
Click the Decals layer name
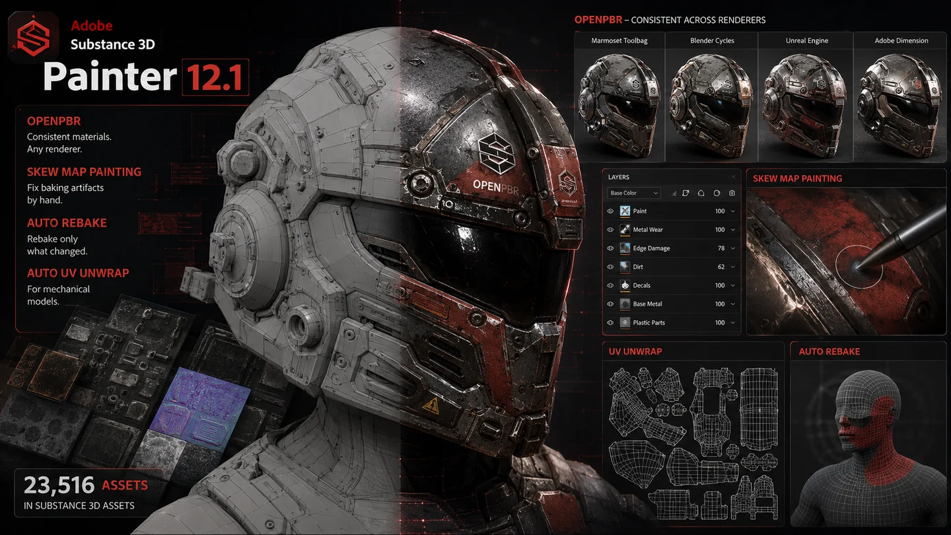(642, 285)
